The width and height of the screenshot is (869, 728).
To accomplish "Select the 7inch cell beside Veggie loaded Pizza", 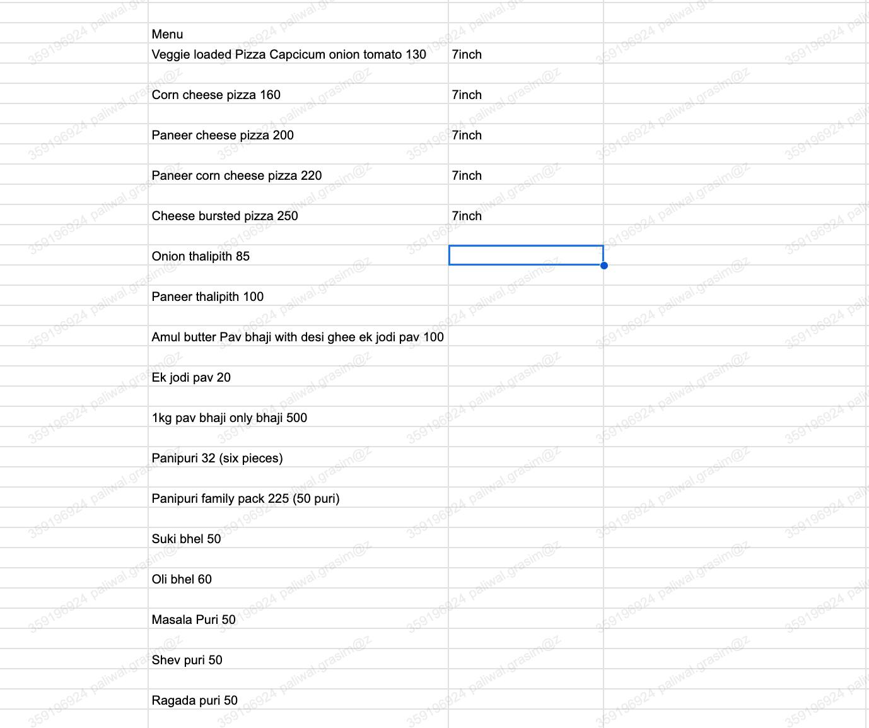I will point(526,54).
